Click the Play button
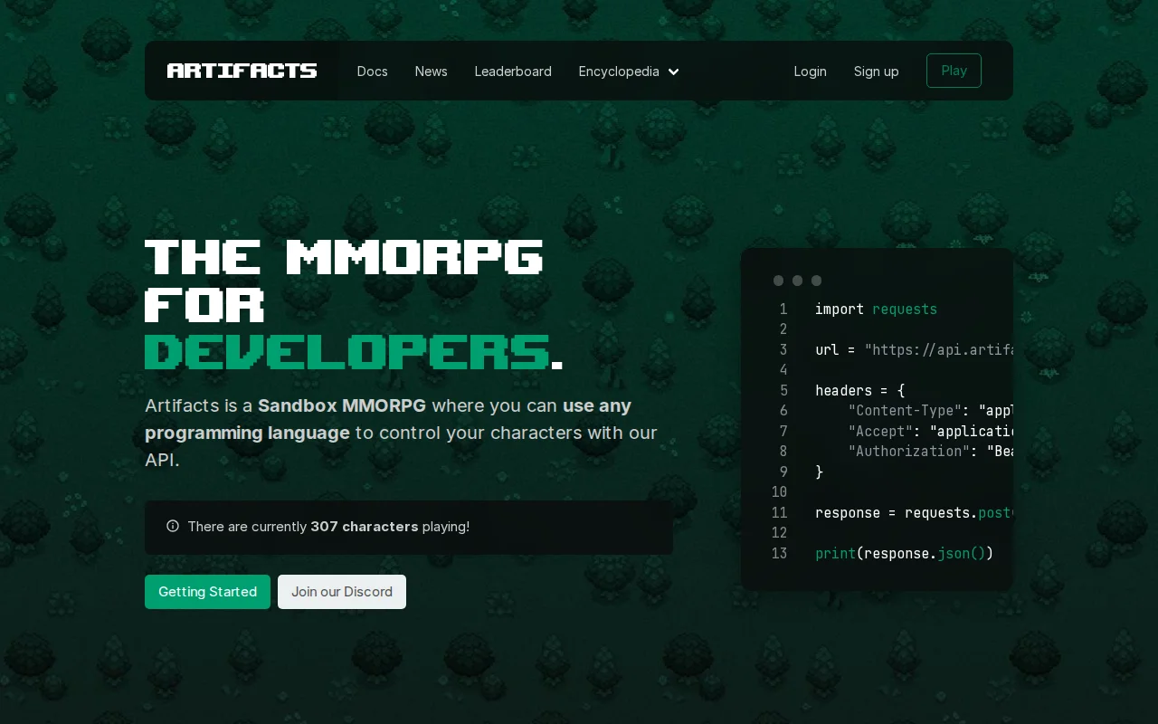 (x=954, y=71)
